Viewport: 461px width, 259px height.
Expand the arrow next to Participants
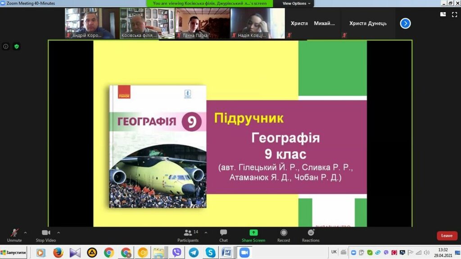[x=206, y=232]
